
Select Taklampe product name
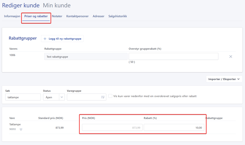coord(15,124)
